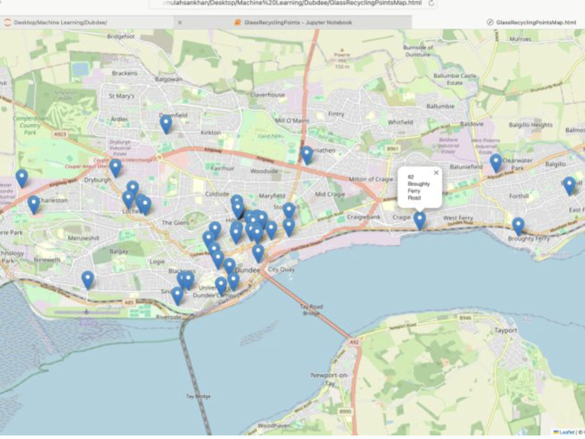The image size is (585, 439).
Task: Click the browser address bar URL
Action: 292,3
